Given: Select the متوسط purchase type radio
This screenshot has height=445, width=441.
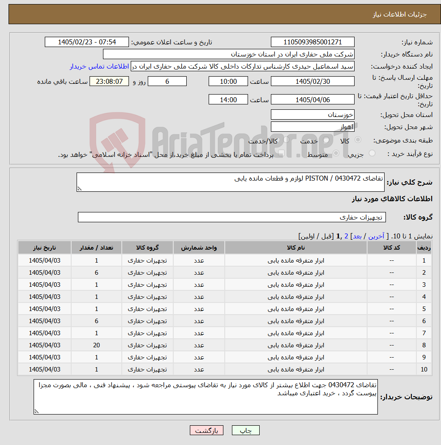Looking at the screenshot, I should pyautogui.click(x=336, y=153).
